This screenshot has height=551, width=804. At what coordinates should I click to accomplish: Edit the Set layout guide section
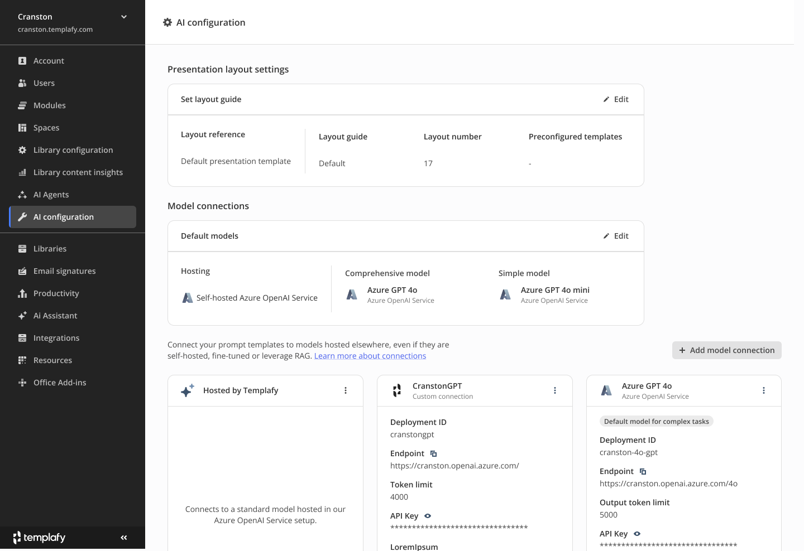coord(616,99)
